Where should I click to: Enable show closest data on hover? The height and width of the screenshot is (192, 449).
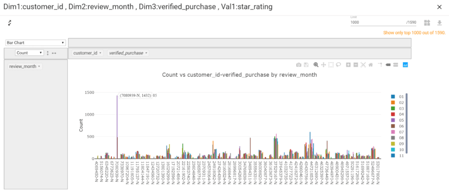[x=388, y=65]
